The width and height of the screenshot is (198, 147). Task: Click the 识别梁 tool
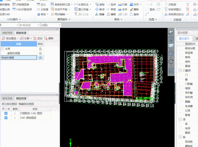point(170,5)
